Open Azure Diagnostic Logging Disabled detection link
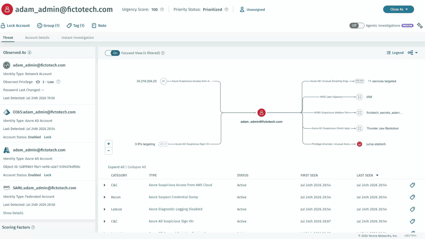This screenshot has width=425, height=239. pos(176,209)
